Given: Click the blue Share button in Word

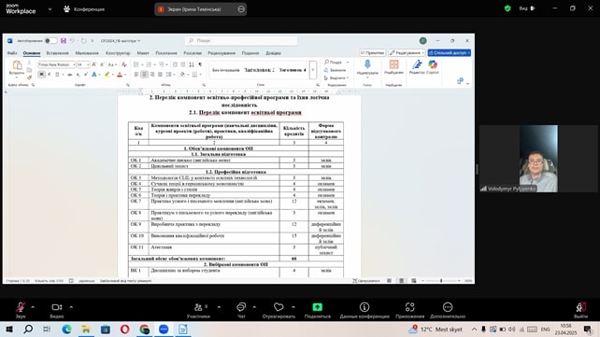Looking at the screenshot, I should (x=450, y=52).
